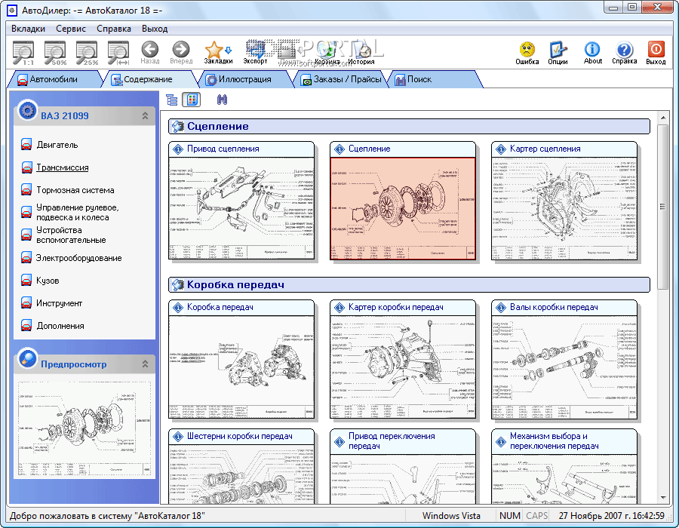Switch to tree list view icon
The image size is (679, 528).
(172, 100)
